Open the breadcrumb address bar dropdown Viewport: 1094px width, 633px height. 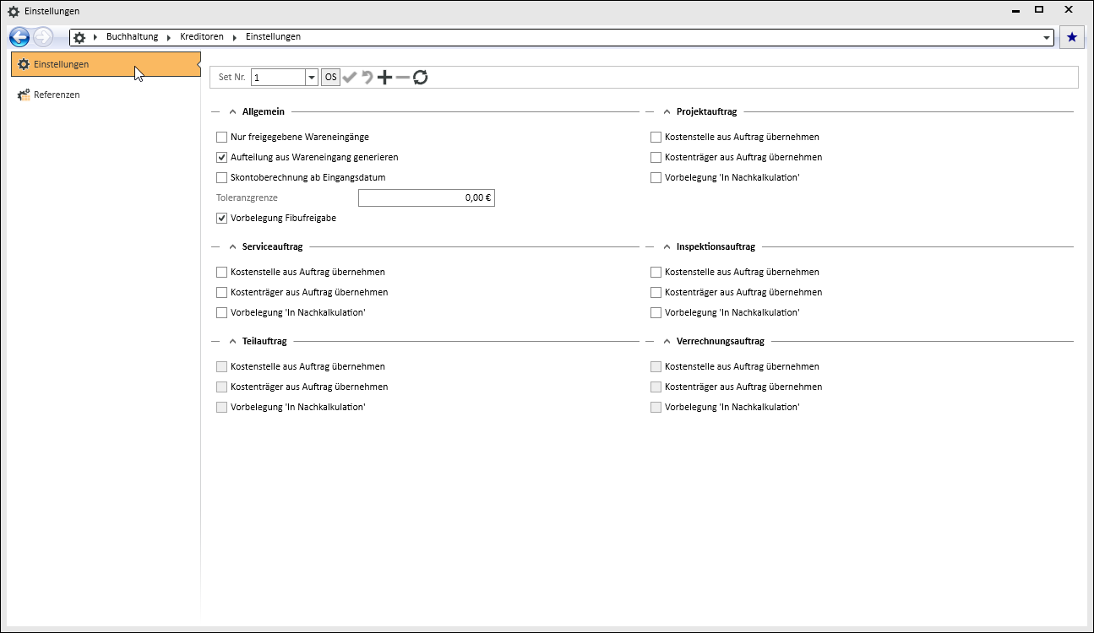pos(1048,38)
